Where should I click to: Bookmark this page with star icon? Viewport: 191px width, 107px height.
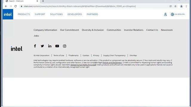coord(175,6)
